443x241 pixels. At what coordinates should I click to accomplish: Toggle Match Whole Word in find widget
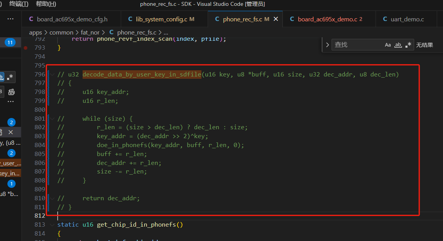(x=398, y=45)
